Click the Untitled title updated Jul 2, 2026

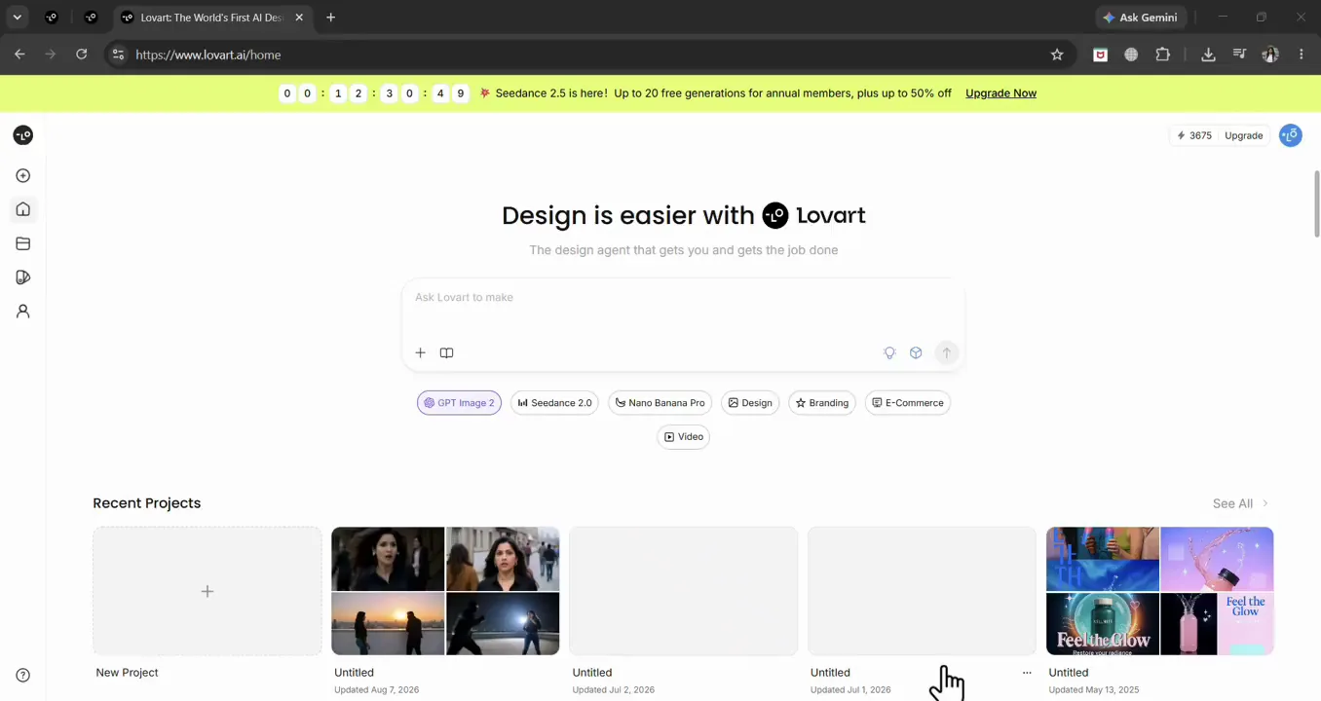point(592,673)
